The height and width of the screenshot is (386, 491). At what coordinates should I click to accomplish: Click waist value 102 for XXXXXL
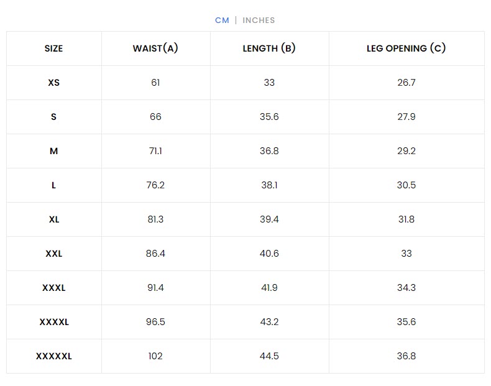(155, 356)
